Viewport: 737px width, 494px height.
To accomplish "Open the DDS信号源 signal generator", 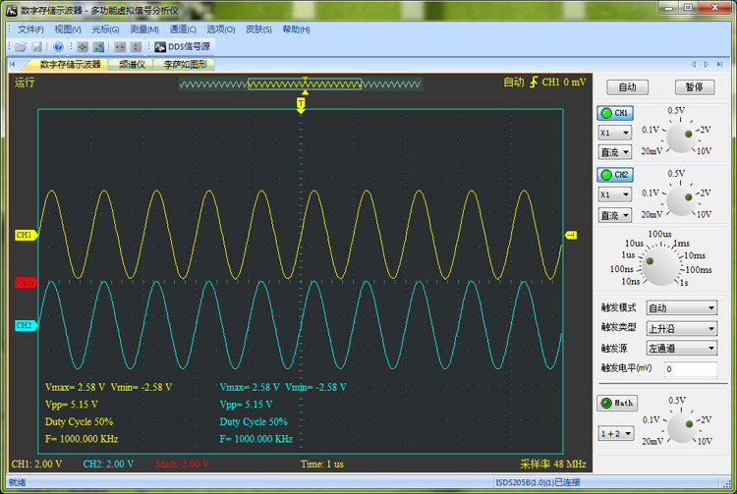I will coord(182,46).
